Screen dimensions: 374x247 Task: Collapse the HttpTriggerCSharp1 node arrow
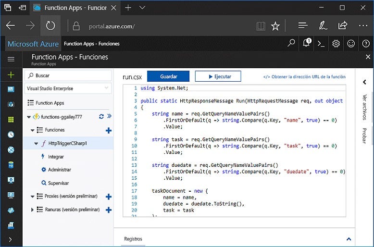click(36, 144)
